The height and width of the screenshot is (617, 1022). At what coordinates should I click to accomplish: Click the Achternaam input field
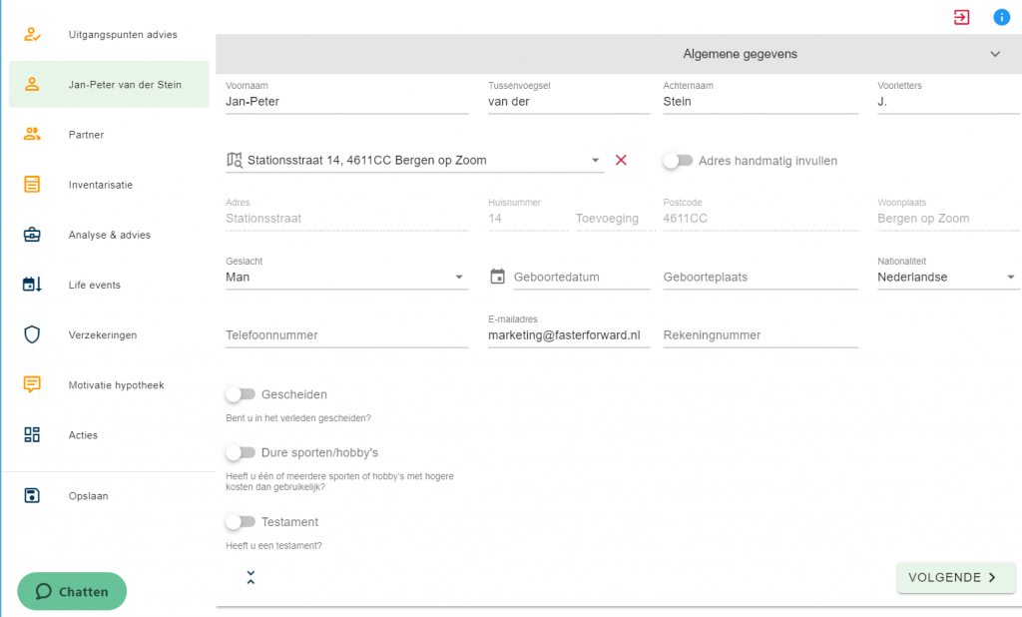tap(761, 102)
